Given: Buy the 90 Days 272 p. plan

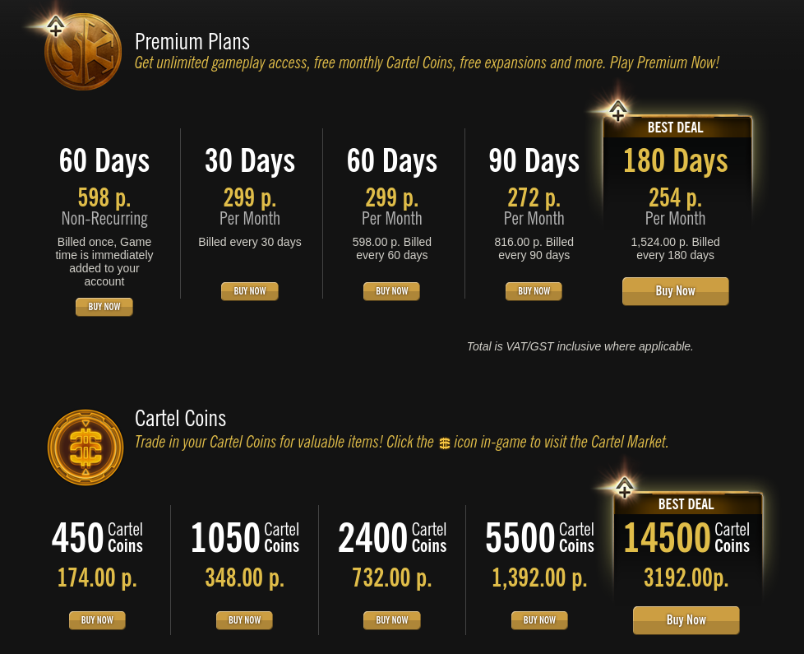Looking at the screenshot, I should tap(534, 291).
